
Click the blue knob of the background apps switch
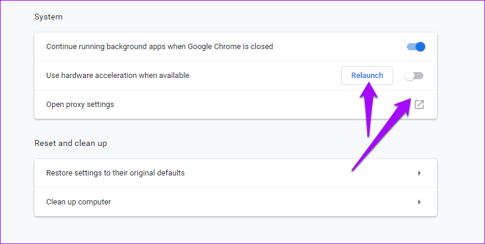point(420,47)
